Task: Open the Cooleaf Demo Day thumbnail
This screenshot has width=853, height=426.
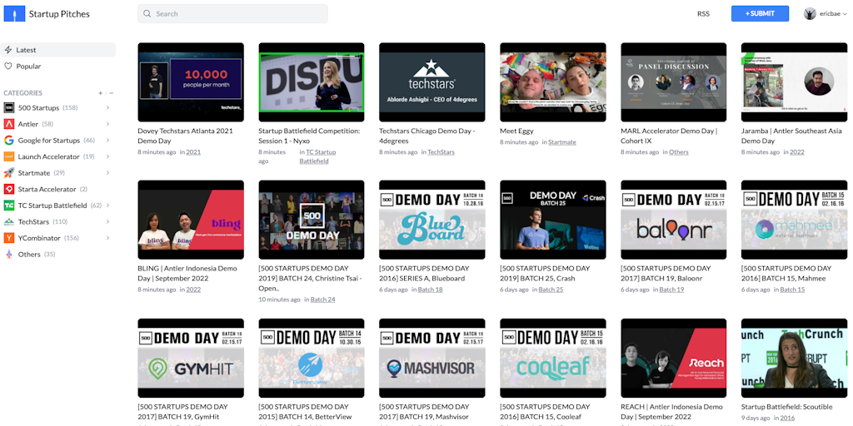Action: coord(553,358)
